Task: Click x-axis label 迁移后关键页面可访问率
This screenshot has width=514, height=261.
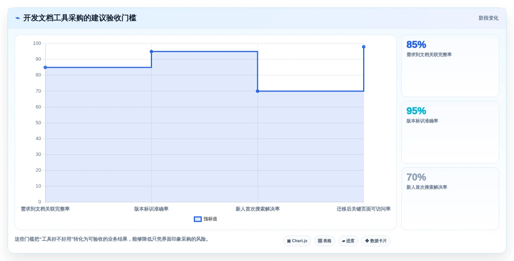Action: 364,209
